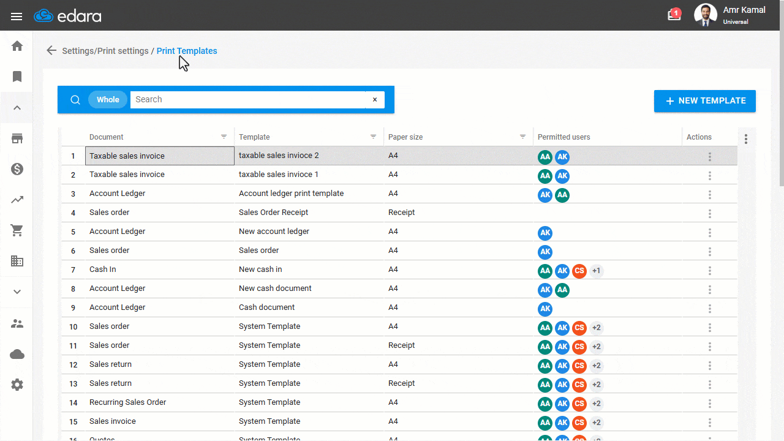784x441 pixels.
Task: Open actions menu for New cash in
Action: pyautogui.click(x=710, y=271)
